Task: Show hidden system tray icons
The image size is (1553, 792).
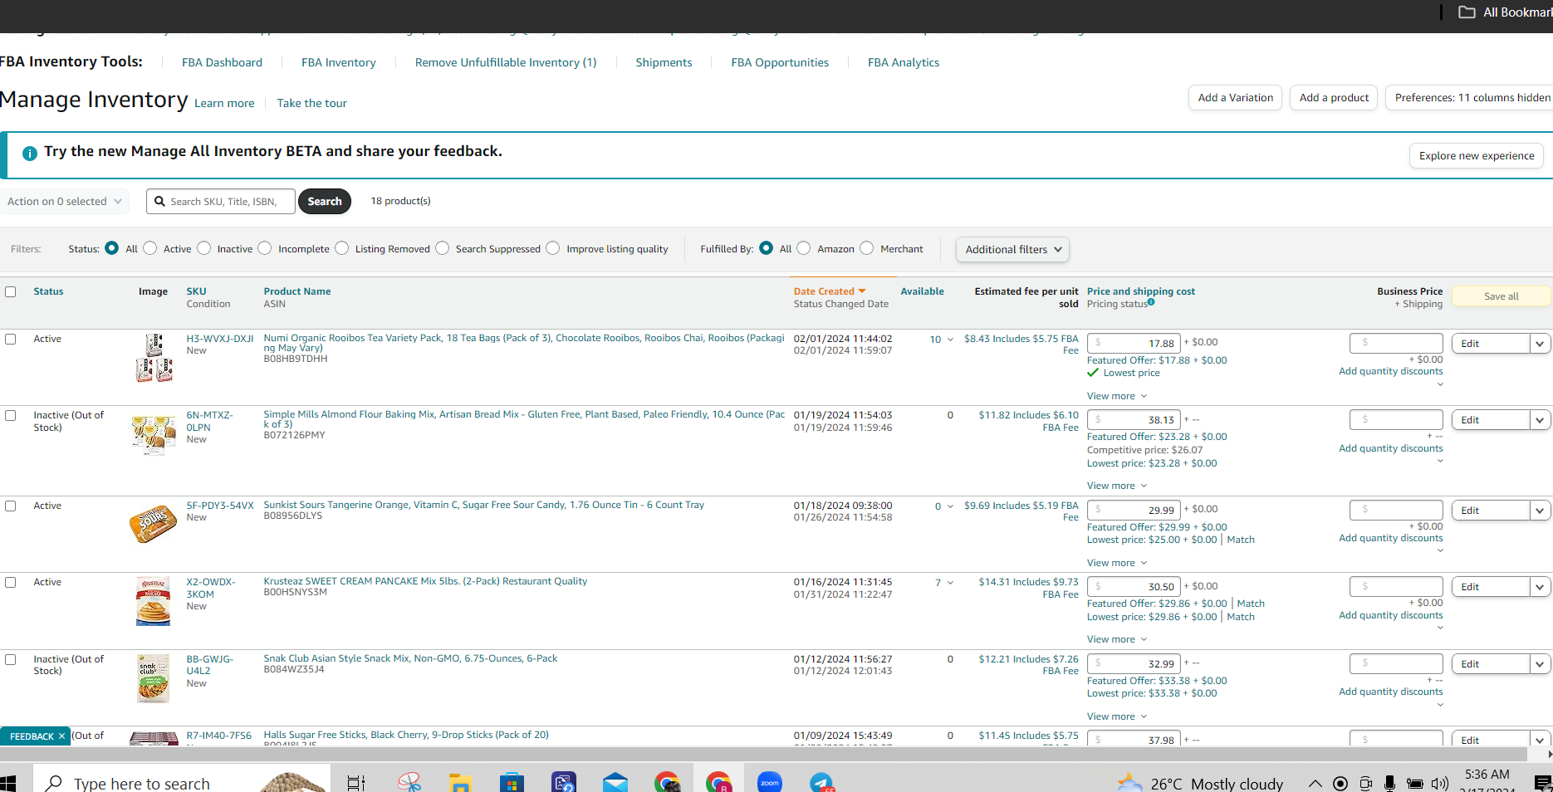Action: click(x=1315, y=783)
